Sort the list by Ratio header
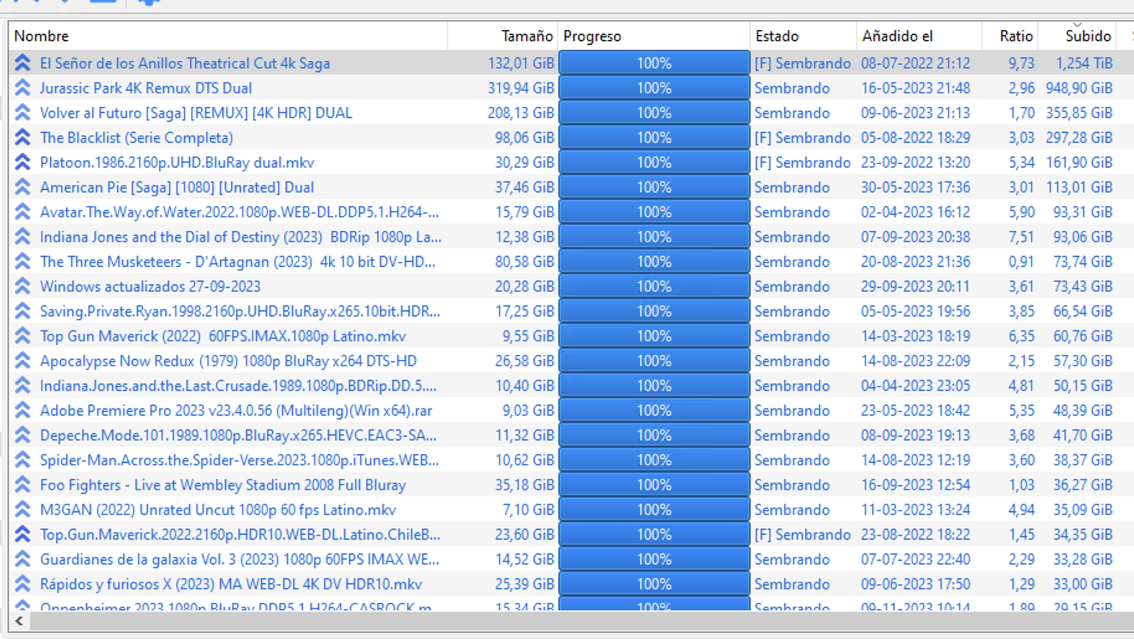The height and width of the screenshot is (639, 1134). click(1010, 36)
